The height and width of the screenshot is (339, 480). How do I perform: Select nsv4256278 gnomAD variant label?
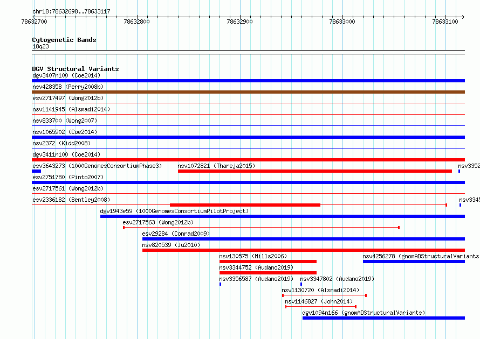click(421, 256)
